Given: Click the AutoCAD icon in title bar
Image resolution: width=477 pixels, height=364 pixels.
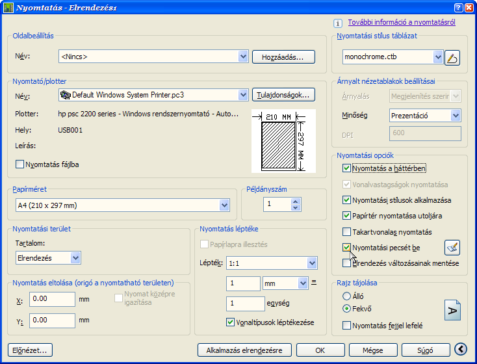Looking at the screenshot, I should point(8,8).
